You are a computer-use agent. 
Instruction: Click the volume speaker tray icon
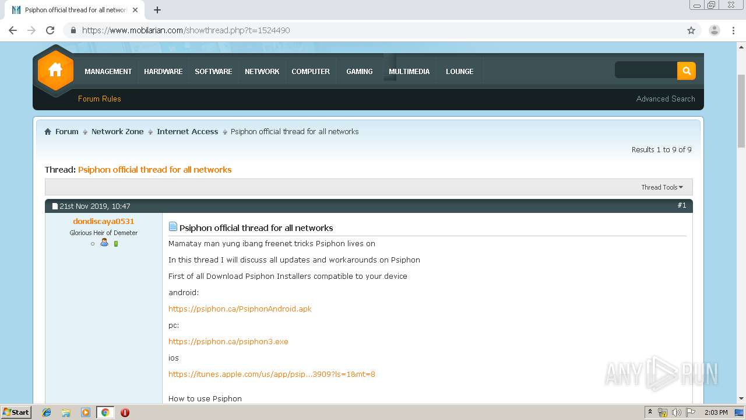[x=677, y=412]
